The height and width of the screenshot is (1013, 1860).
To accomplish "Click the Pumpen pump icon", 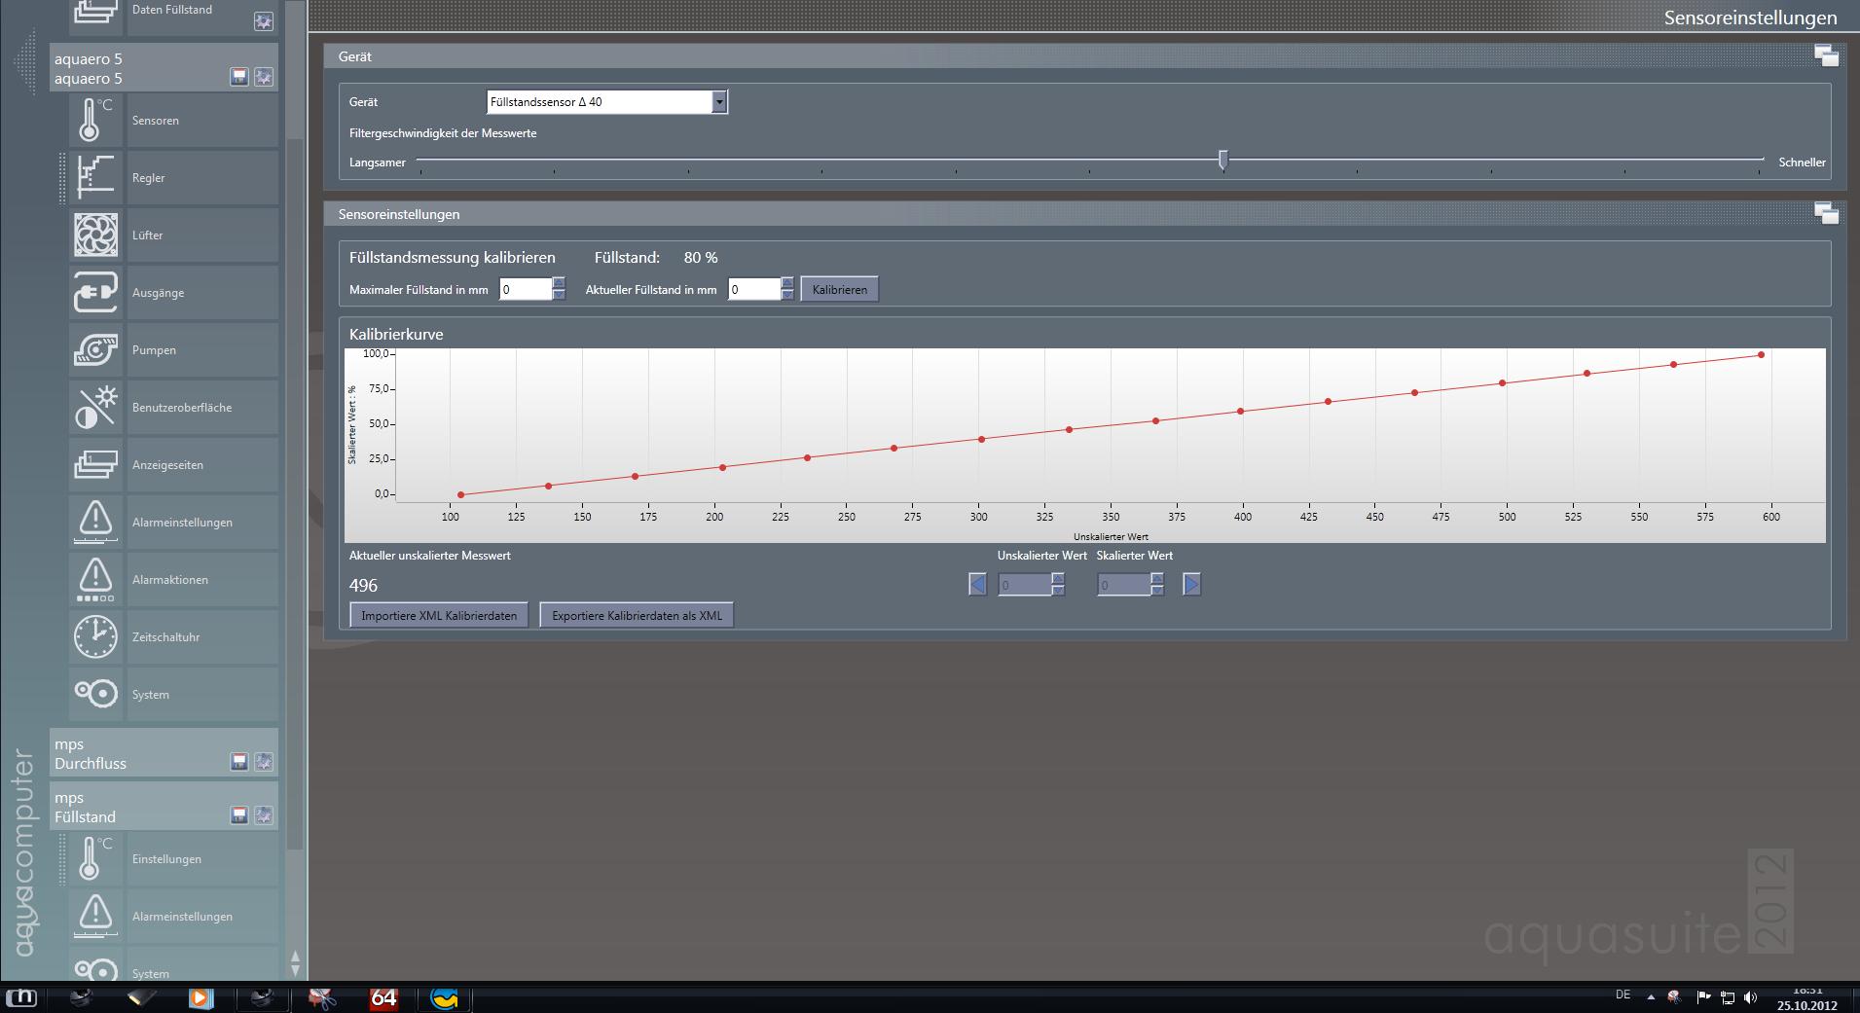I will pyautogui.click(x=95, y=350).
